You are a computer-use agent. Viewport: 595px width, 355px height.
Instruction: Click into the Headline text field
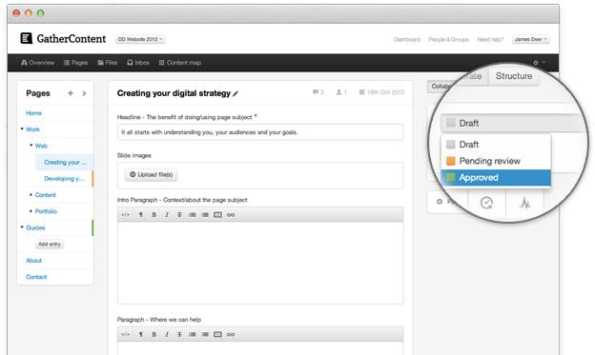coord(260,132)
